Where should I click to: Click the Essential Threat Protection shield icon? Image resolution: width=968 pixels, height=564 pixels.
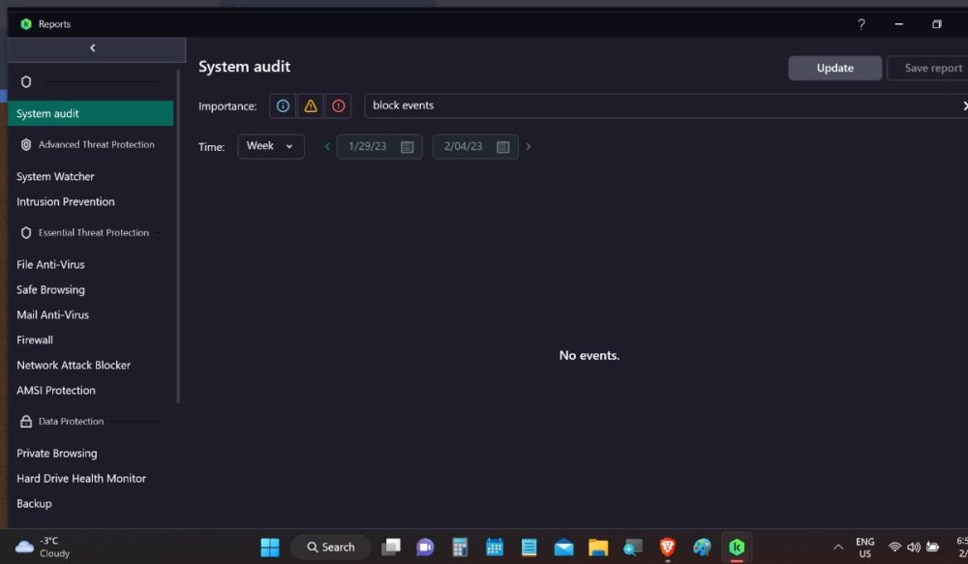(26, 232)
